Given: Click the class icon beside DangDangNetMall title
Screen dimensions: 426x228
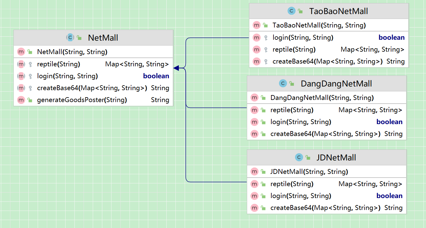Looking at the screenshot, I should click(283, 83).
